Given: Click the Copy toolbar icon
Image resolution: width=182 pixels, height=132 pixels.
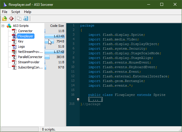Looking at the screenshot, I should (x=19, y=18).
